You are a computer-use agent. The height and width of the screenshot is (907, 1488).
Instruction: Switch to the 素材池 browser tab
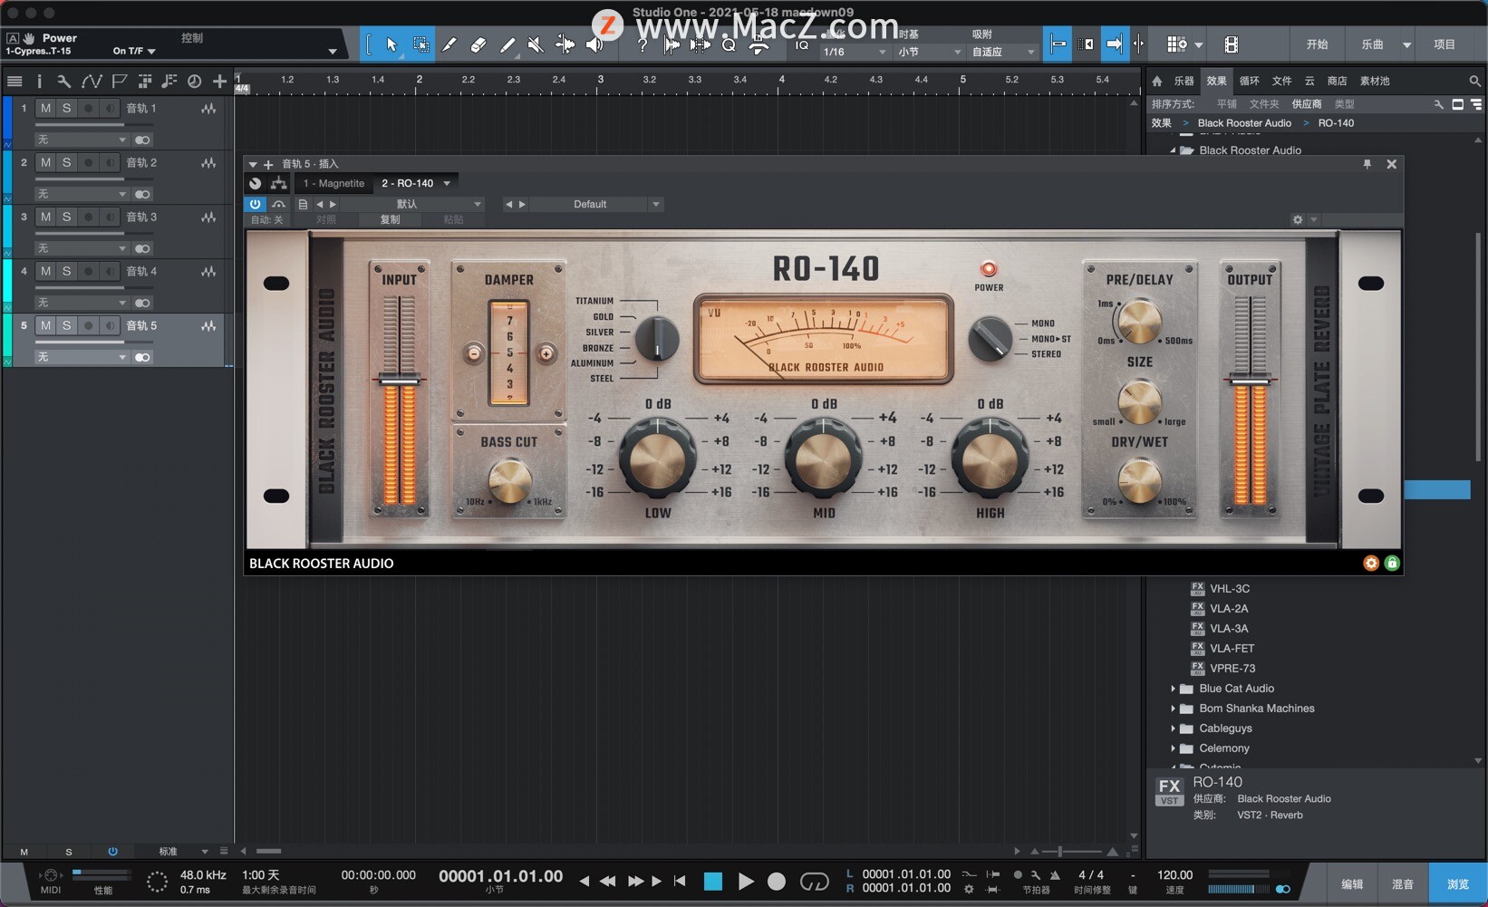tap(1375, 81)
